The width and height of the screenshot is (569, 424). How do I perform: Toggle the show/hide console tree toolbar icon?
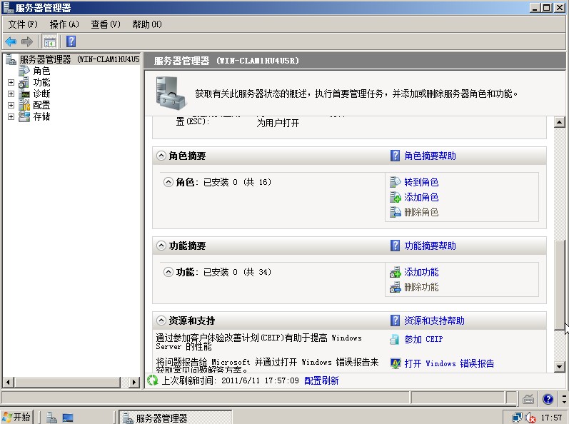click(49, 41)
